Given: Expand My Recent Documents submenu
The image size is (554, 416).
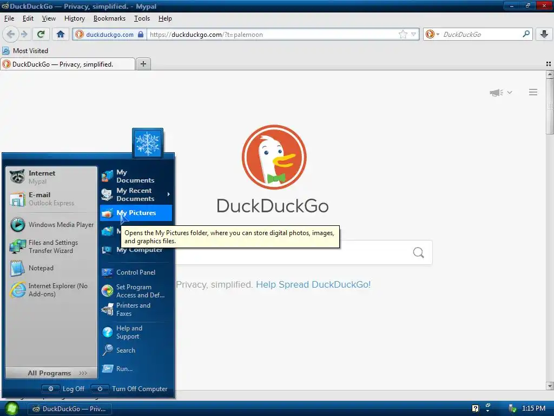Looking at the screenshot, I should [x=136, y=194].
